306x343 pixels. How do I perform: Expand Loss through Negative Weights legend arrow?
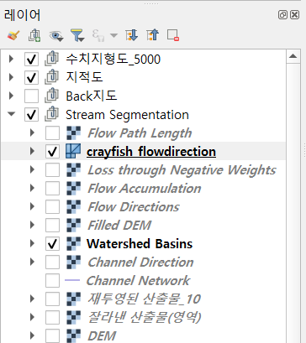click(x=32, y=169)
